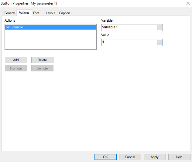192x162 pixels.
Task: Switch to the General tab
Action: tap(9, 13)
